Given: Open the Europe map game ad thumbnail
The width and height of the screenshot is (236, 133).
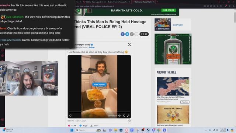Looking at the screenshot, I should click(173, 86).
